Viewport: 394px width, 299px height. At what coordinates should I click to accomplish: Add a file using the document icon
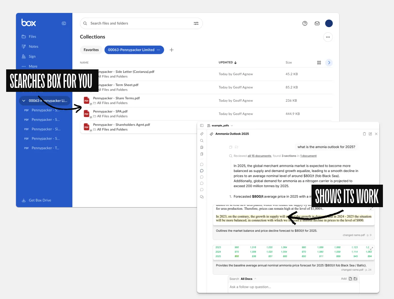350,279
